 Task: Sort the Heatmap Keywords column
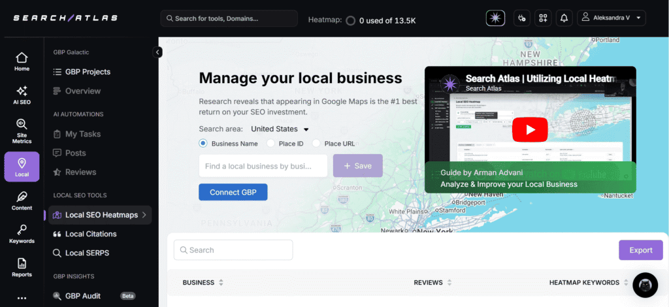[x=626, y=282]
